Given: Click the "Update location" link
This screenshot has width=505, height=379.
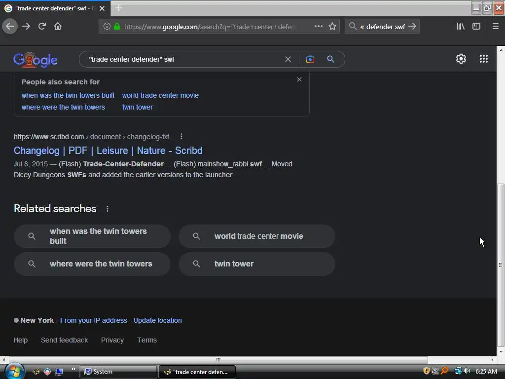Looking at the screenshot, I should [157, 320].
